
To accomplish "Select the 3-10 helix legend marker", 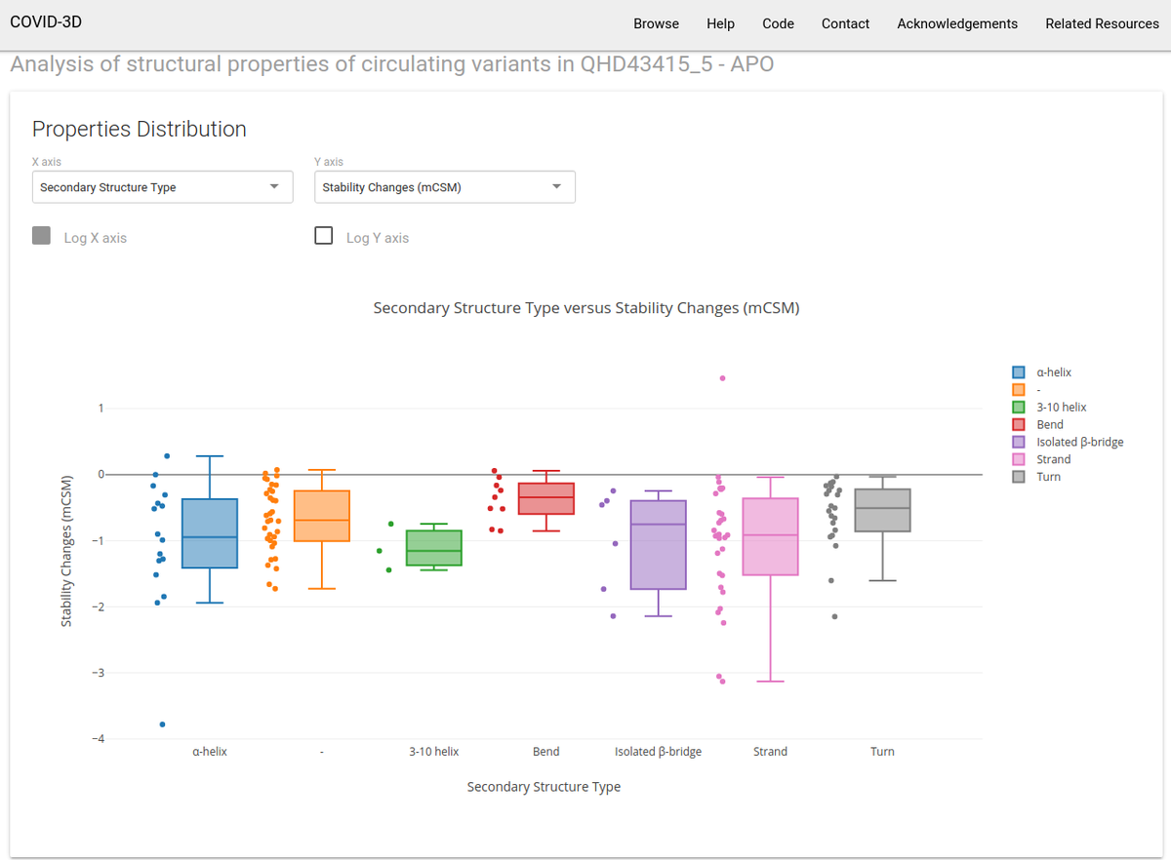I will point(1019,407).
